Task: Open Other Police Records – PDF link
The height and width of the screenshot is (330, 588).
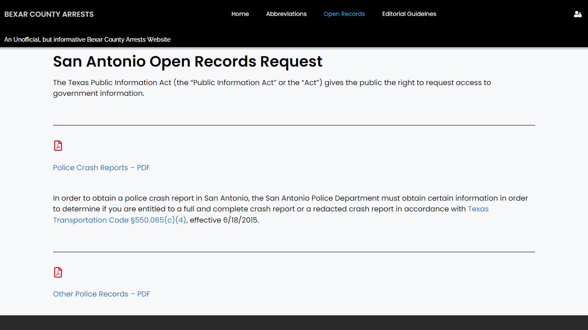Action: pos(102,294)
